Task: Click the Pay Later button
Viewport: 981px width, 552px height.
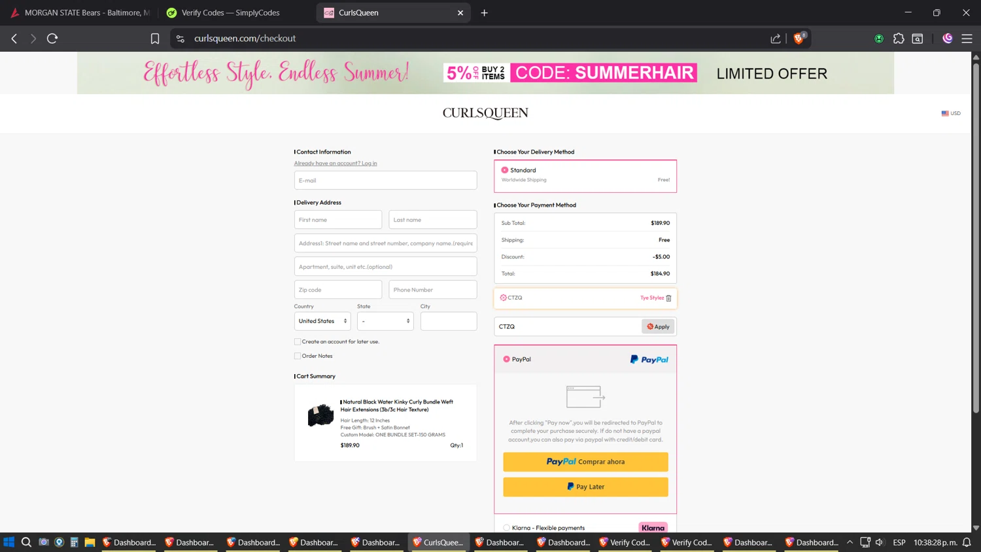Action: click(x=585, y=487)
